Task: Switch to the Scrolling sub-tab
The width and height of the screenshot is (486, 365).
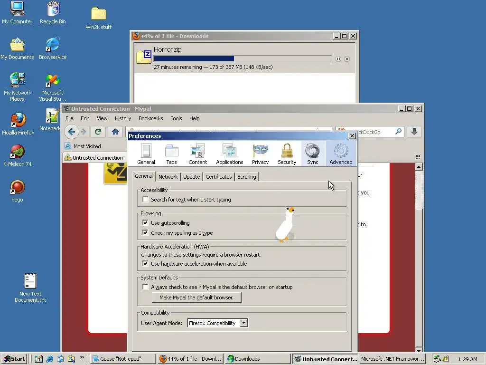Action: point(247,177)
